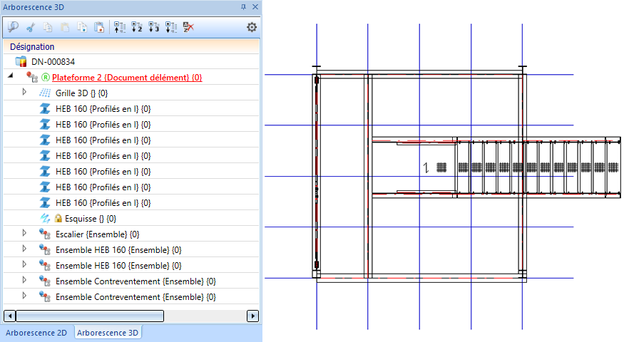
Task: Click last HEB 160 beam profile icon
Action: click(x=45, y=203)
